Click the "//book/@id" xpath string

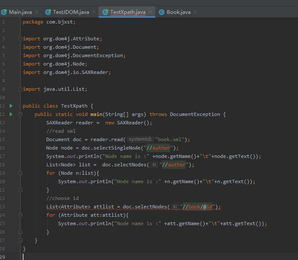click(197, 207)
